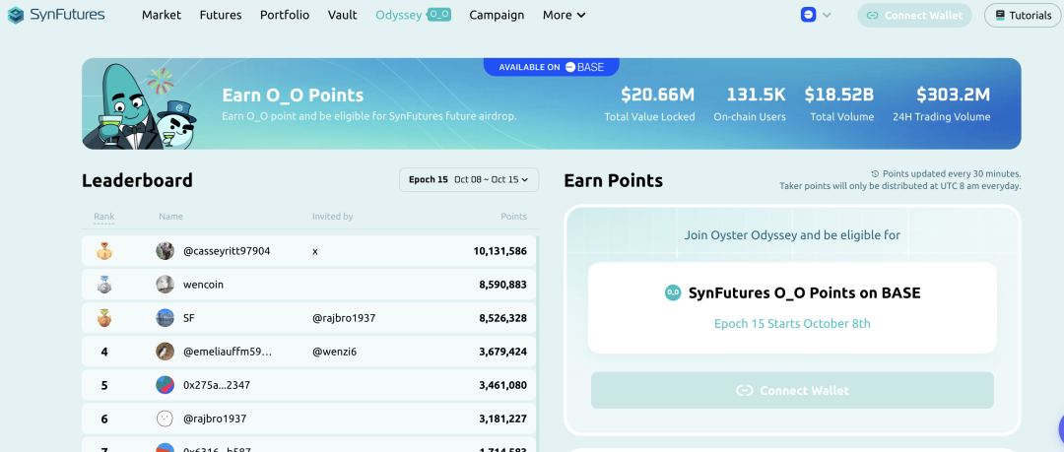Select the name @emeliauffm59…
Image resolution: width=1064 pixels, height=452 pixels.
click(228, 352)
